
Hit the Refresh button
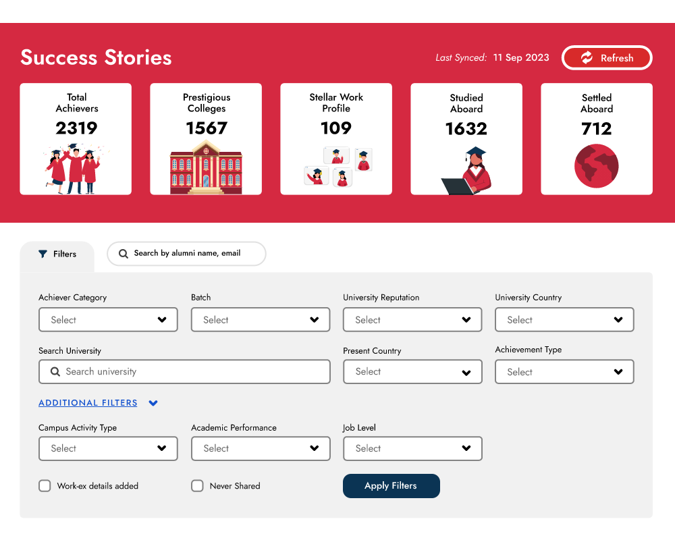(607, 58)
